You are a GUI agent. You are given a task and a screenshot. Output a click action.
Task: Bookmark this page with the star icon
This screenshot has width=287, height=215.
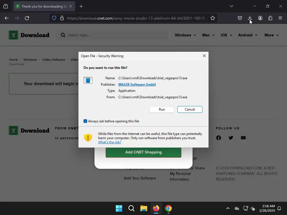point(212,18)
